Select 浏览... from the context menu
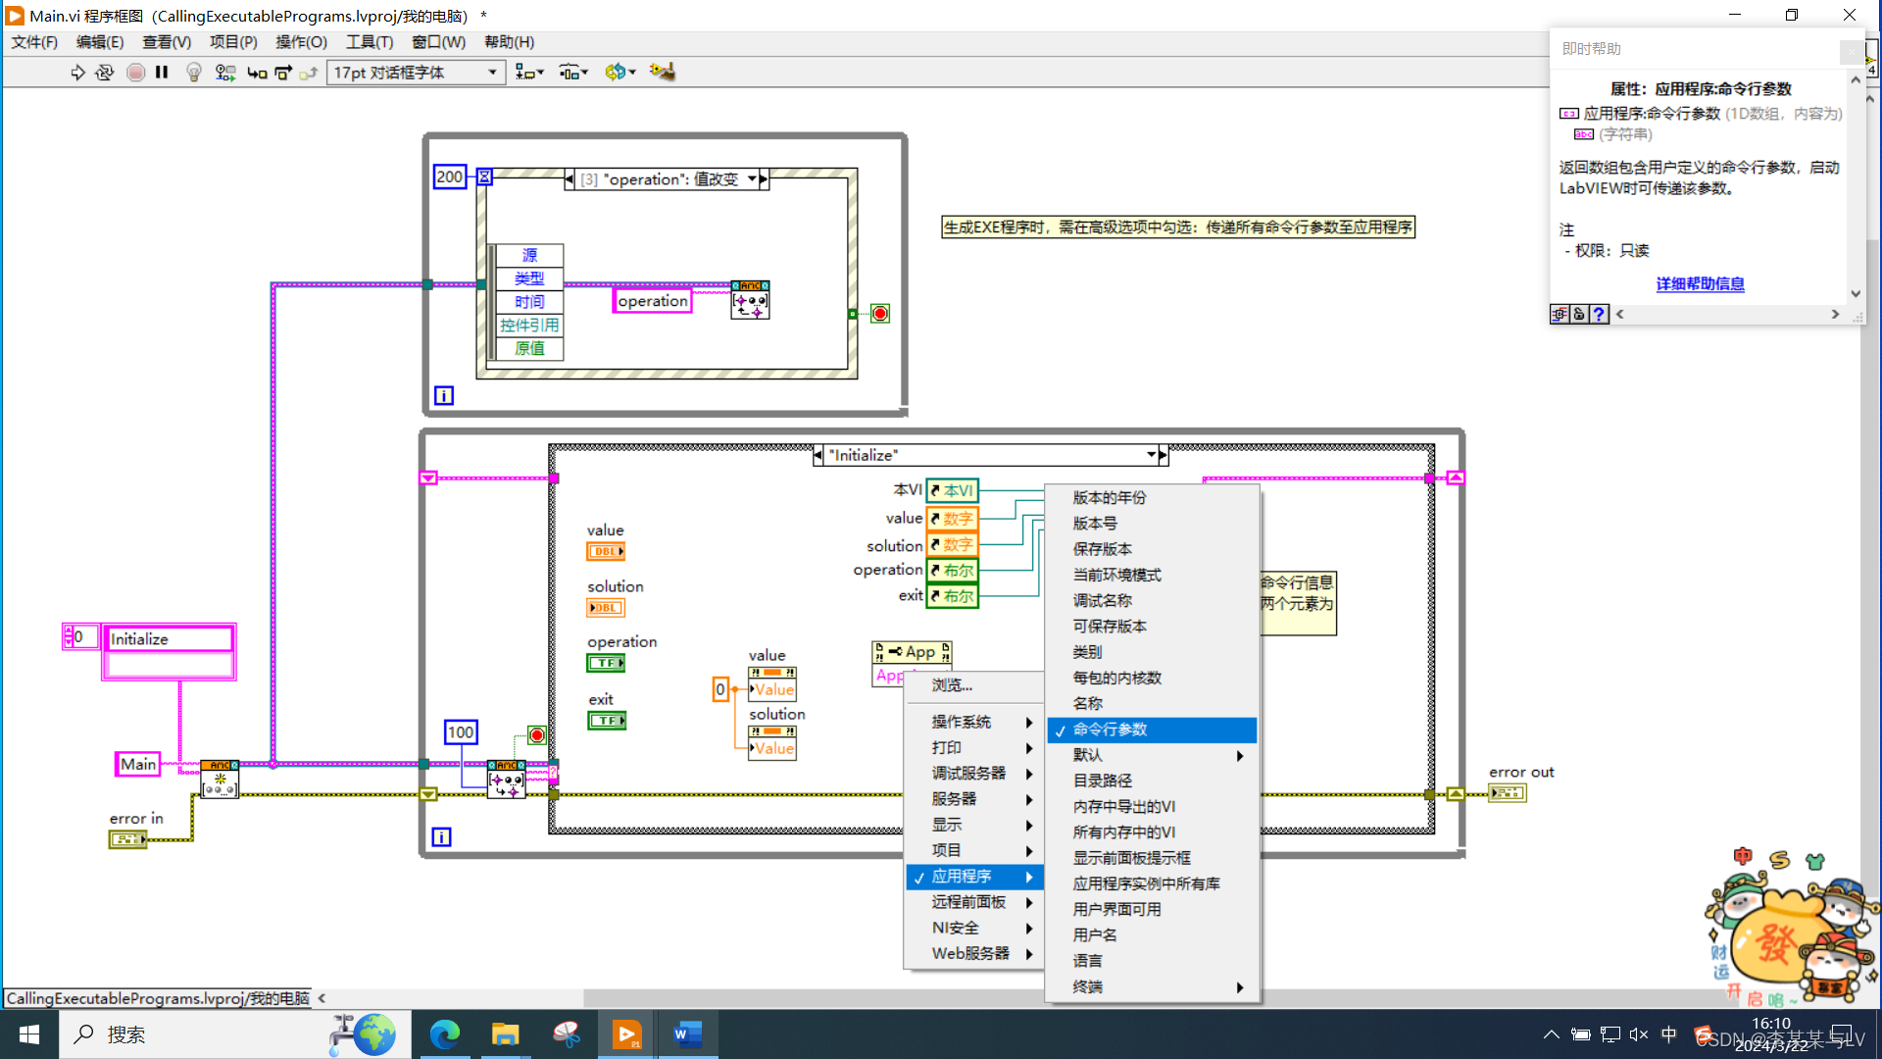The width and height of the screenshot is (1882, 1059). (951, 685)
